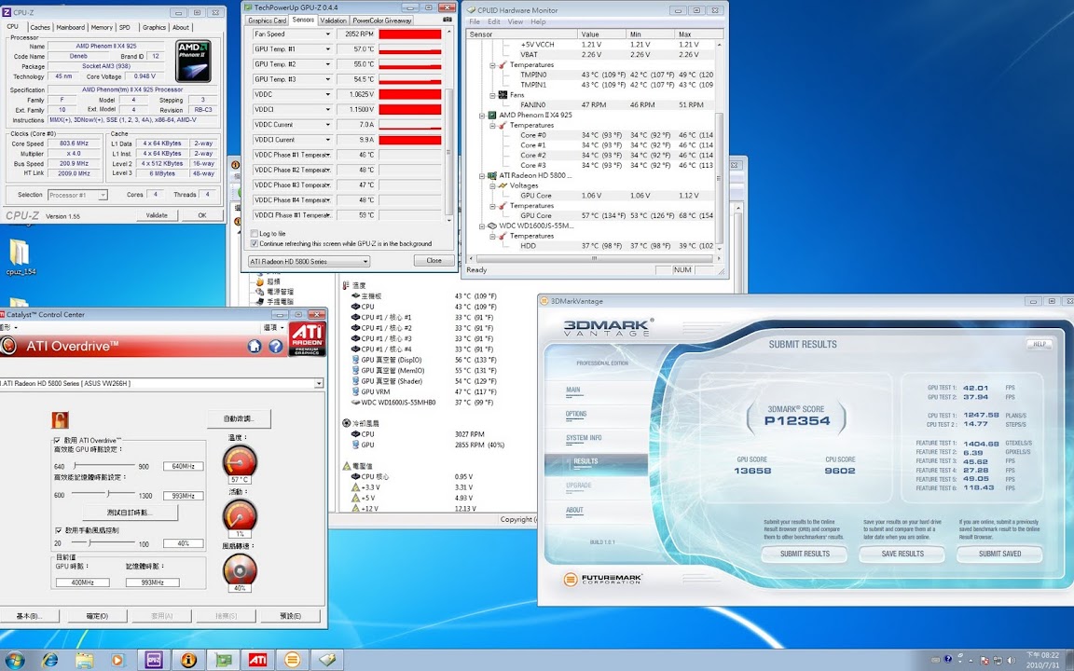This screenshot has height=671, width=1074.
Task: Open the GPU Temp. #1 sensor dropdown
Action: [327, 49]
